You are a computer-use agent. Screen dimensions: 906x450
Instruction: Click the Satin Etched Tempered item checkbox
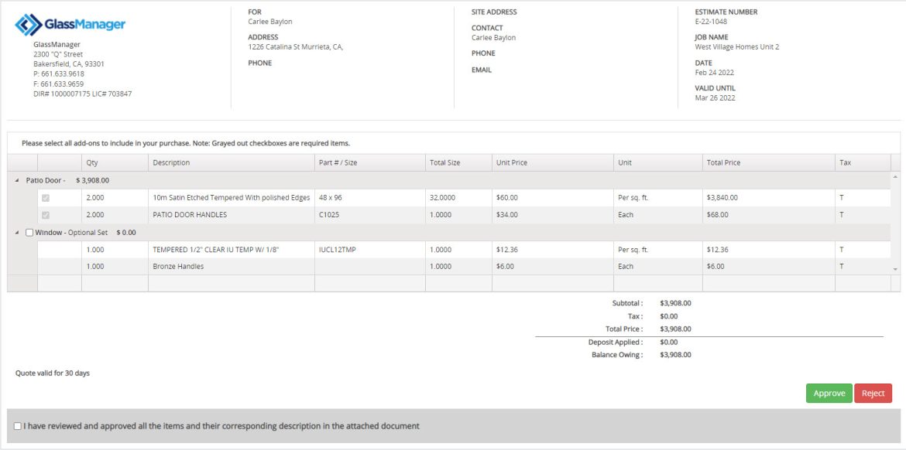[x=46, y=198]
